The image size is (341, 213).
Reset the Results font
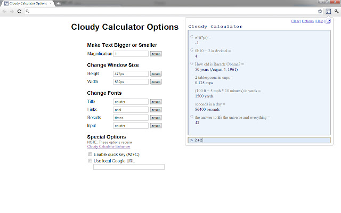156,118
